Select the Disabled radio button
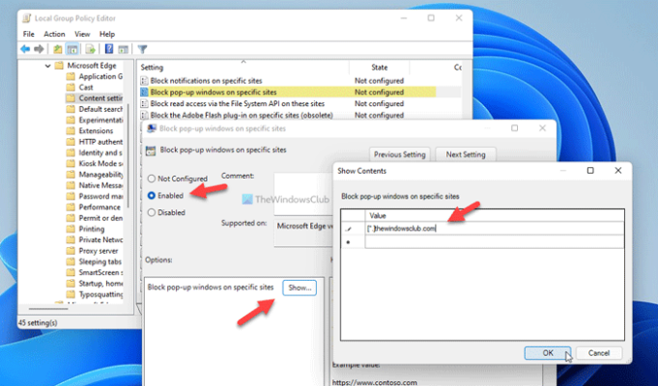The width and height of the screenshot is (658, 386). click(152, 212)
